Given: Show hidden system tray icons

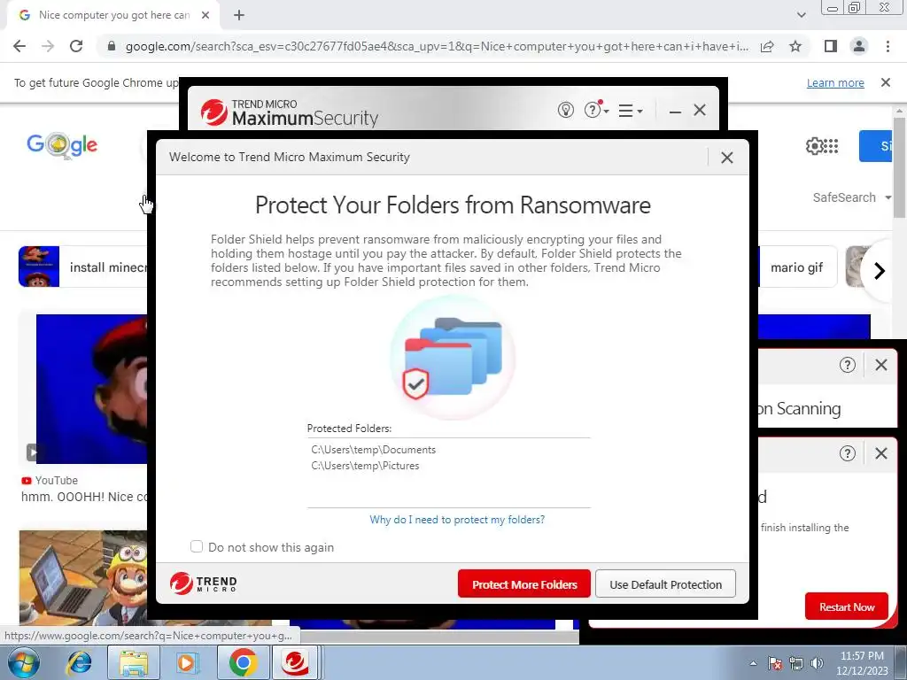Looking at the screenshot, I should click(x=753, y=663).
